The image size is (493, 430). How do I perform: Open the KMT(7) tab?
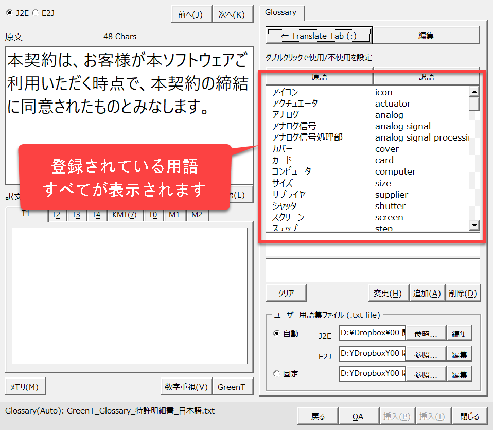[x=124, y=215]
